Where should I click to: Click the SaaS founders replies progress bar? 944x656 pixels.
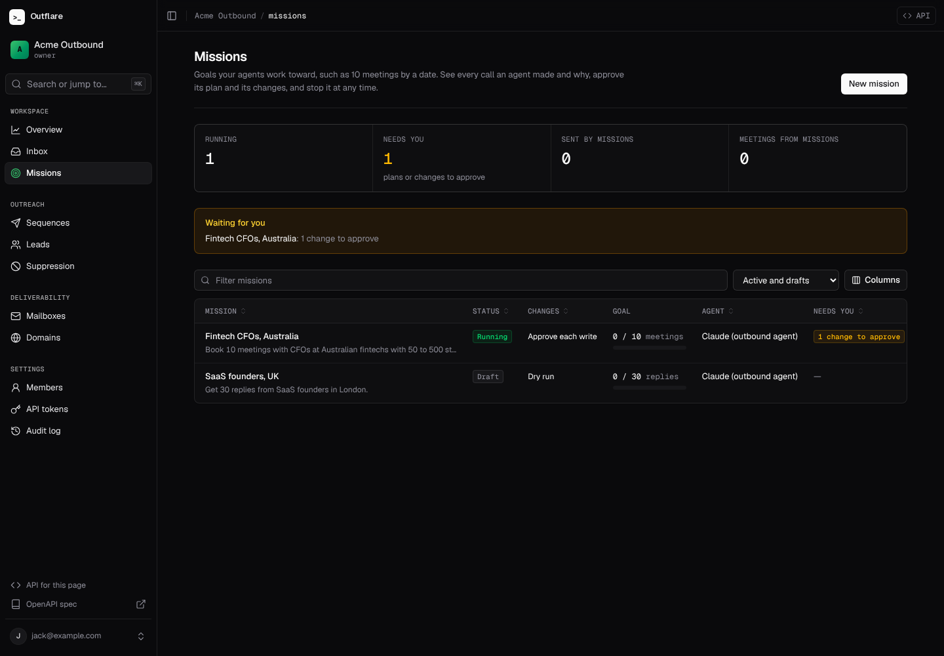(649, 388)
